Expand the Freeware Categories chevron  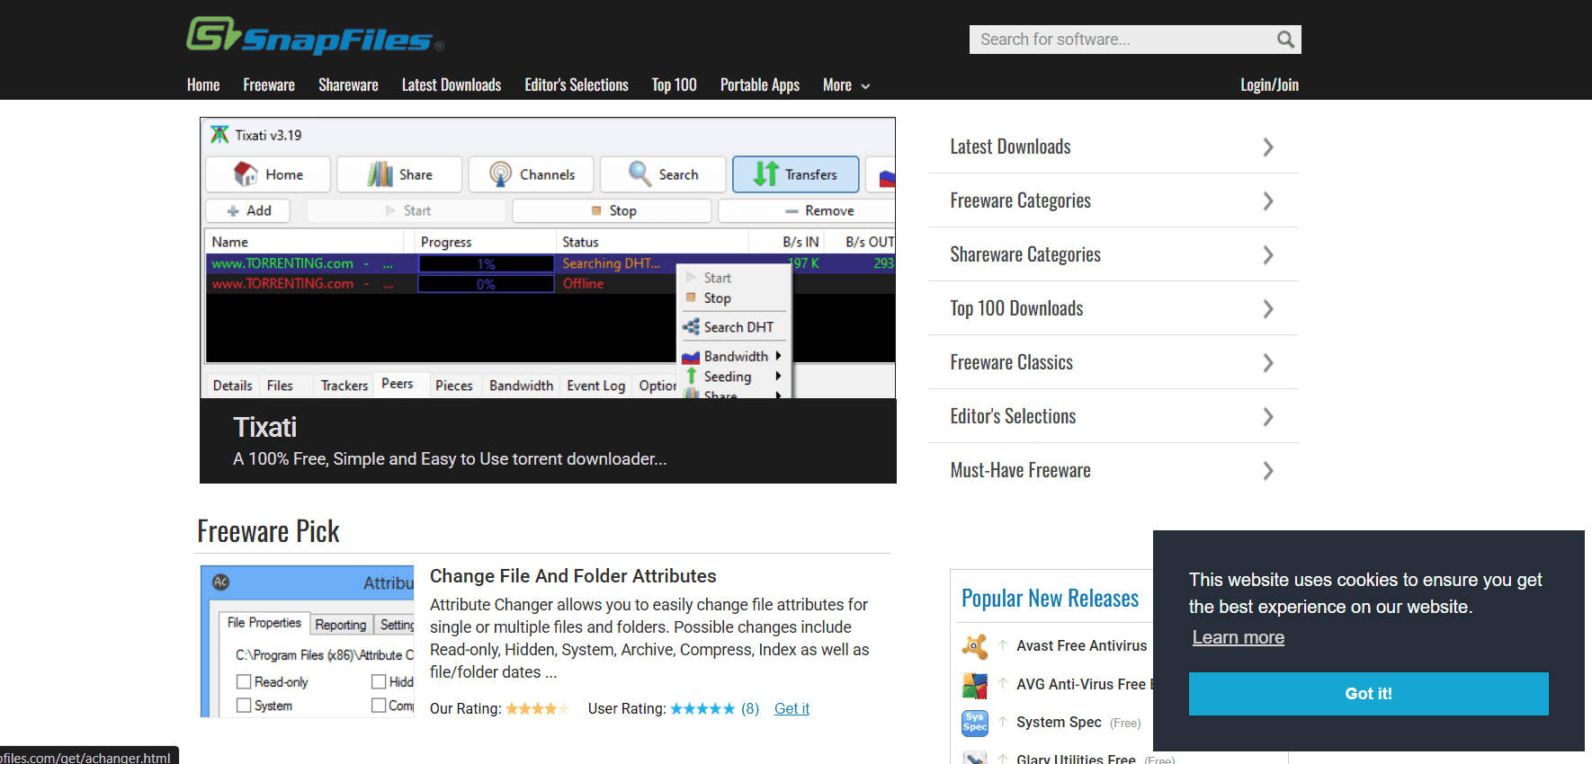point(1267,201)
